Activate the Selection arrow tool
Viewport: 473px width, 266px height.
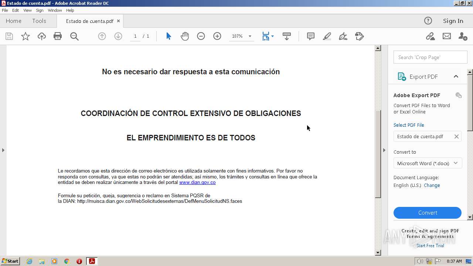coord(169,36)
